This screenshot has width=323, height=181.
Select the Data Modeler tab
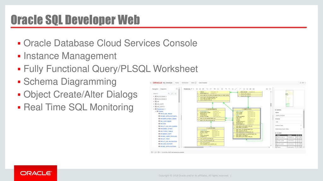coord(203,83)
